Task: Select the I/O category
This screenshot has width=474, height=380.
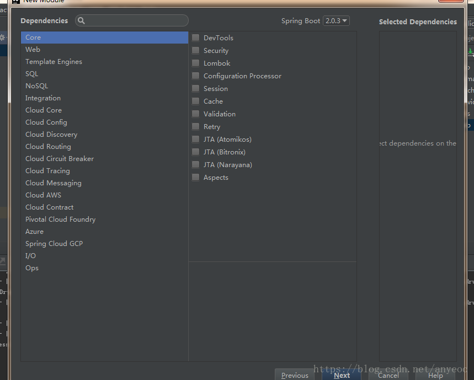Action: (x=105, y=256)
